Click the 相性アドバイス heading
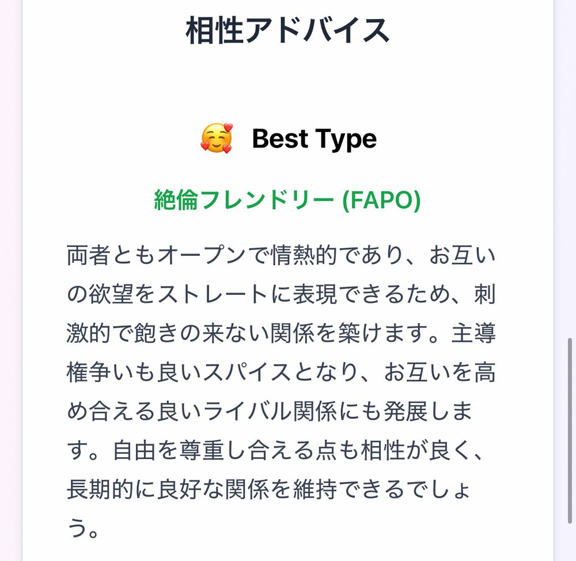Image resolution: width=576 pixels, height=561 pixels. (287, 30)
